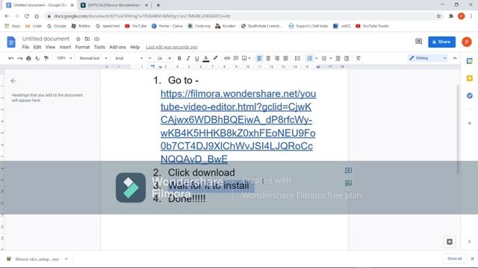This screenshot has width=478, height=268.
Task: Select the Paint format tool
Action: (x=46, y=58)
